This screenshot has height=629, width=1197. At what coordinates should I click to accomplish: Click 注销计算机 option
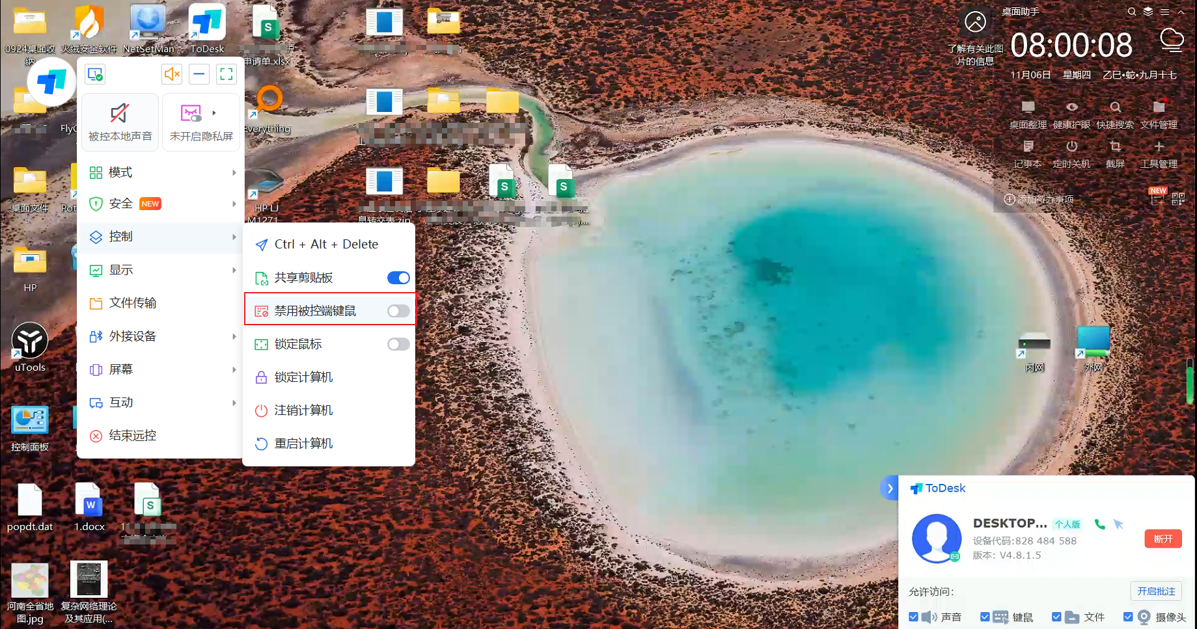point(329,410)
